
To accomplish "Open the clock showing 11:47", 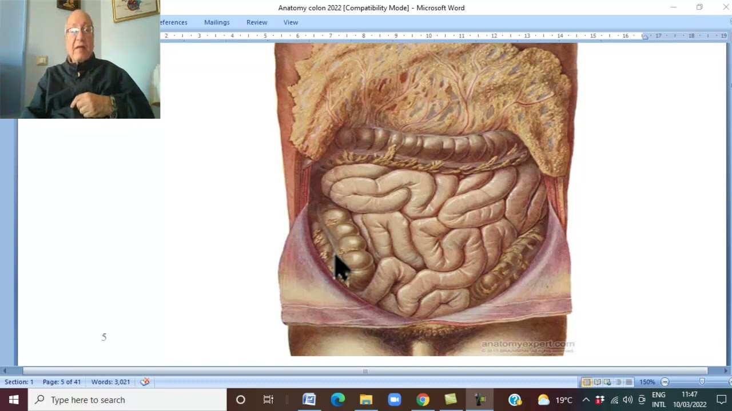I will 689,400.
